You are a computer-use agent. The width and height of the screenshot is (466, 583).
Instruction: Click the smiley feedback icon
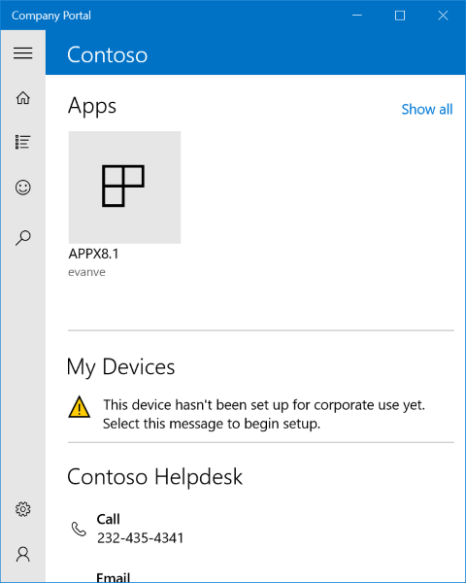23,188
